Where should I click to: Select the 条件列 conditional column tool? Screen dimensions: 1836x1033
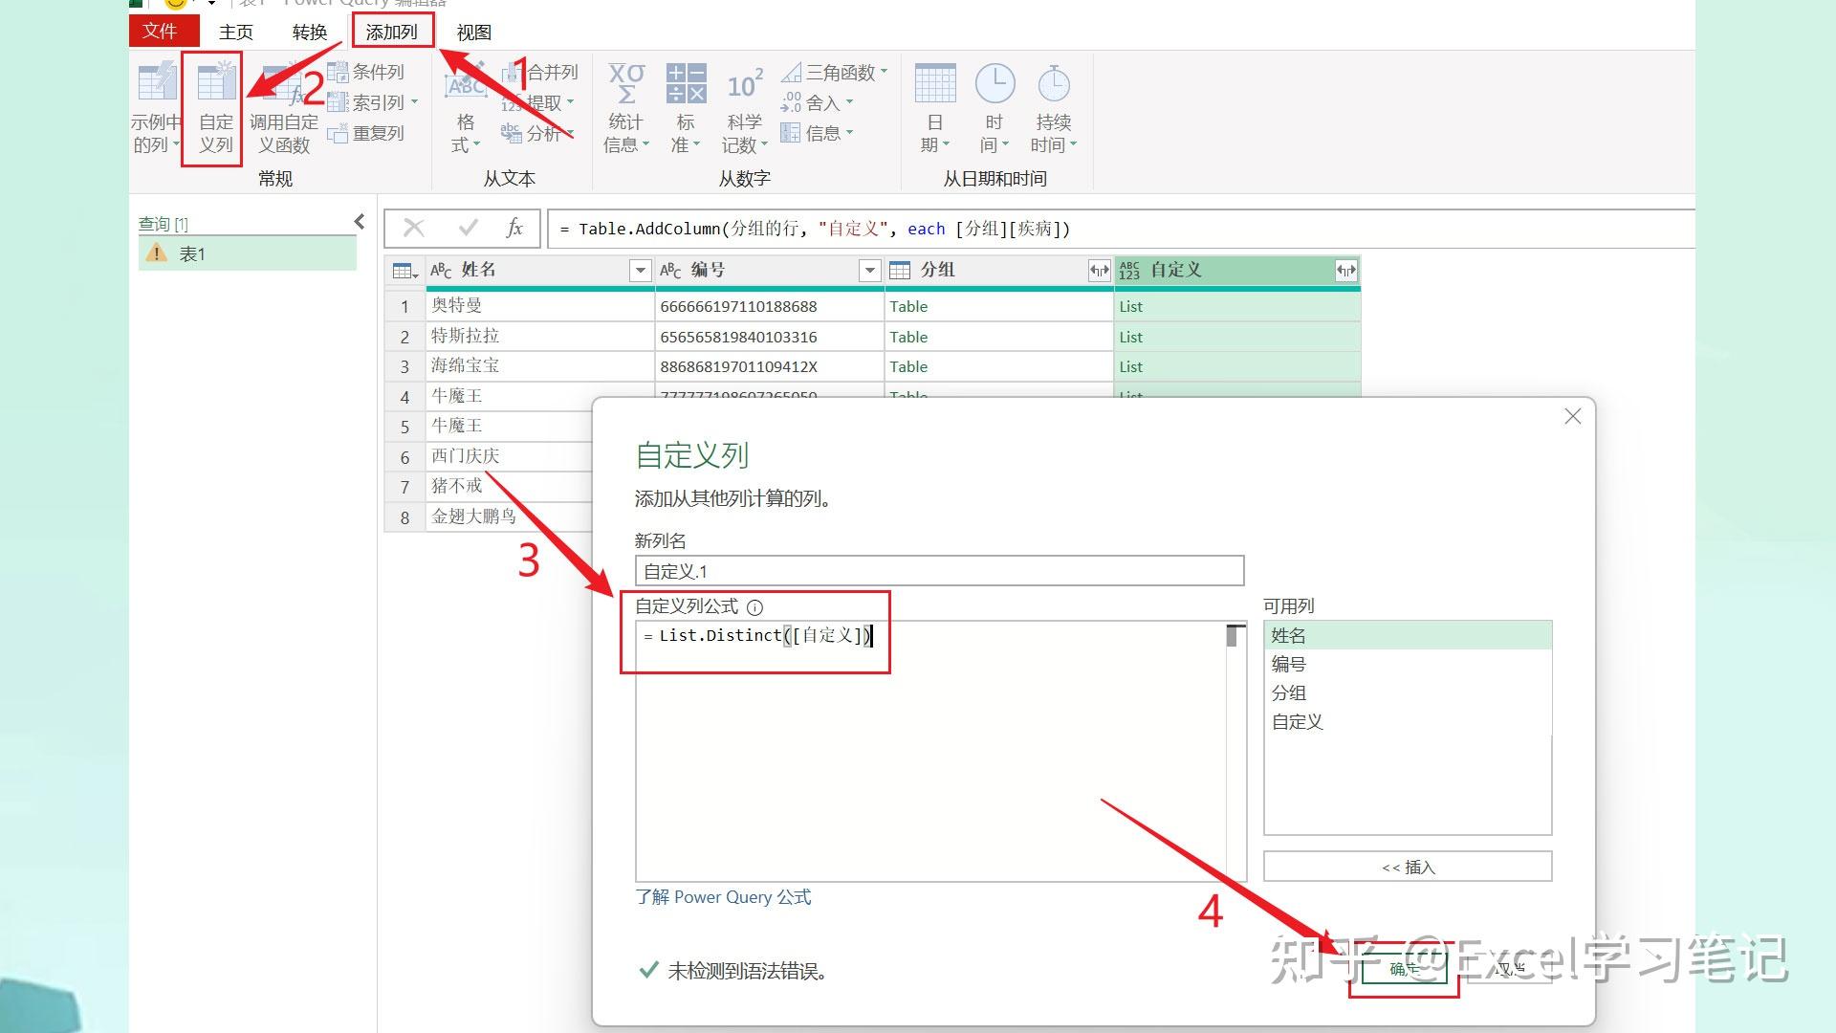pos(371,71)
